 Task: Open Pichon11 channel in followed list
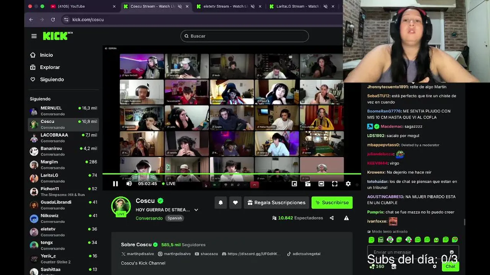64,191
